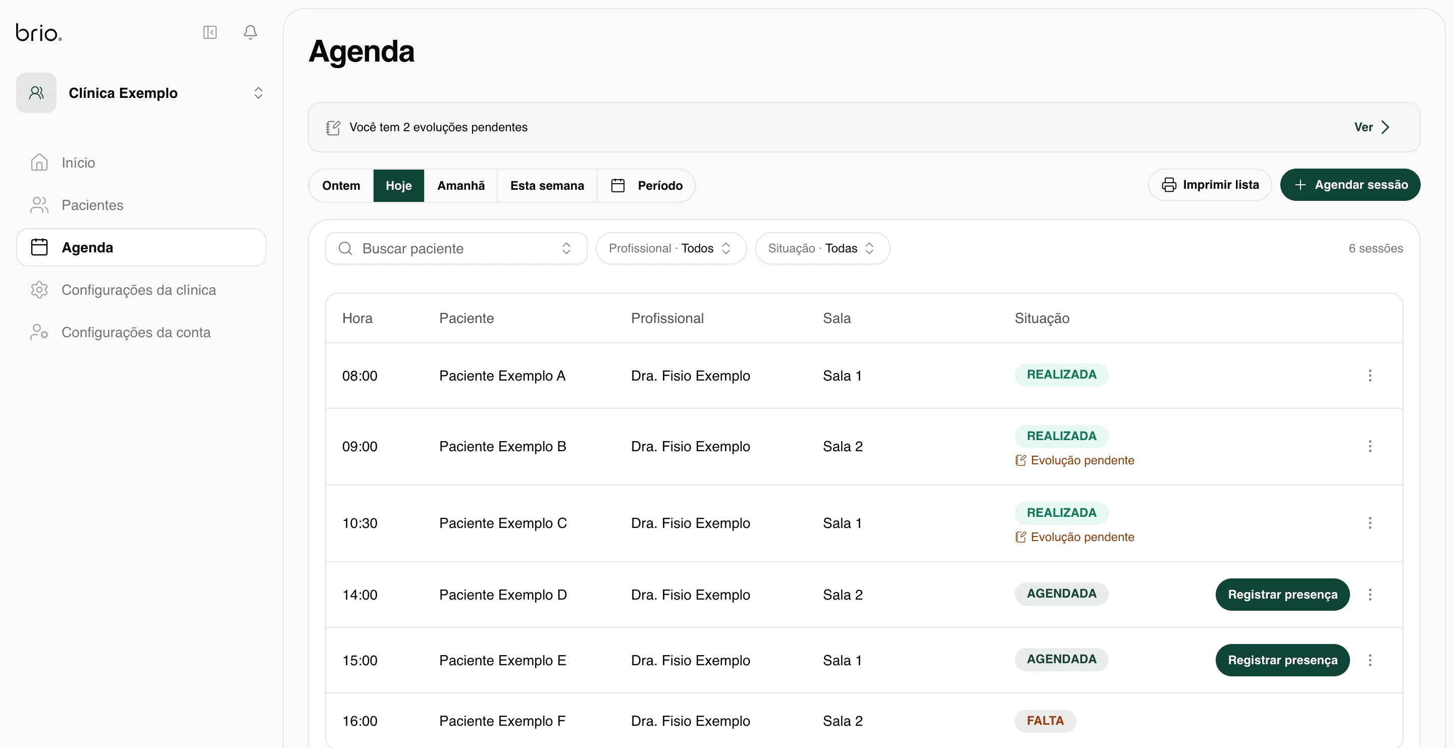Register presence for Paciente Exemplo E
Image resolution: width=1454 pixels, height=748 pixels.
pos(1282,660)
